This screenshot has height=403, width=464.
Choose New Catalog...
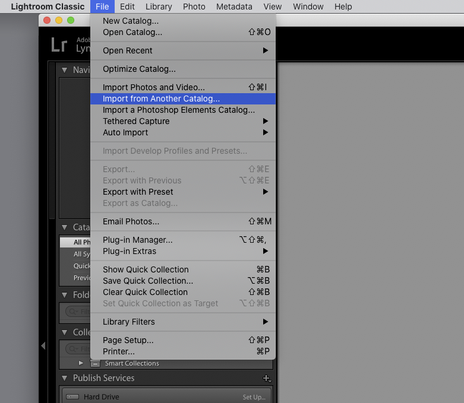tap(183, 21)
